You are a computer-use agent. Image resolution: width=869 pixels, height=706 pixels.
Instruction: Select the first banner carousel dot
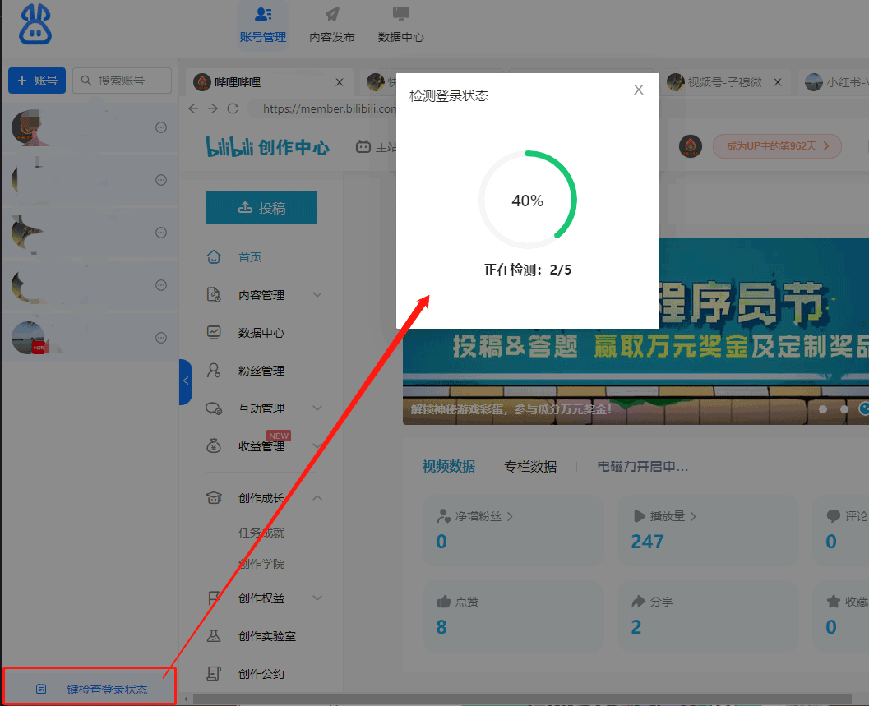pos(823,409)
